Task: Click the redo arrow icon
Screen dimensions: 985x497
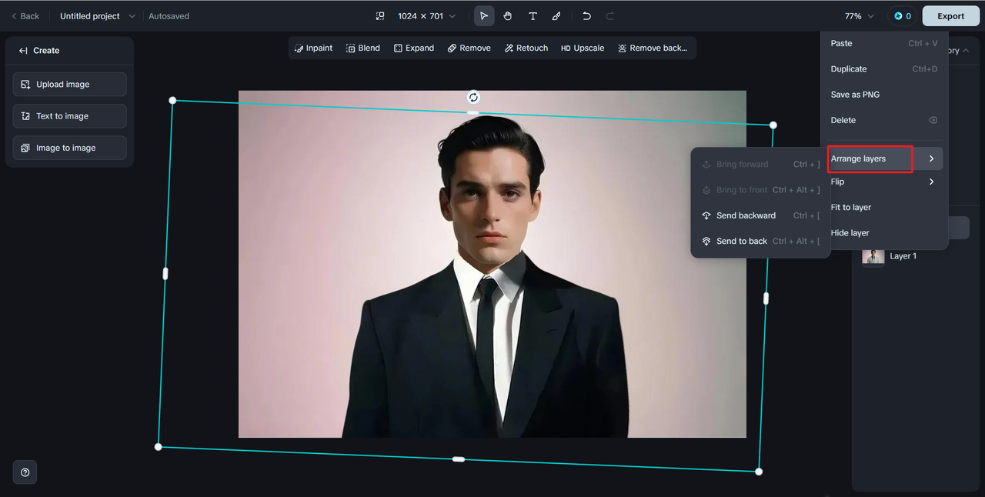Action: tap(610, 16)
